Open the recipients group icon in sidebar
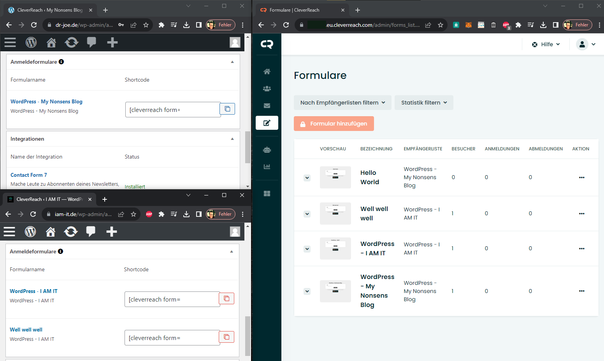The height and width of the screenshot is (361, 604). tap(267, 89)
